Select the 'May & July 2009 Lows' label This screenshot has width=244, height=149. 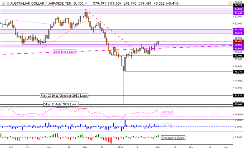tap(61, 104)
